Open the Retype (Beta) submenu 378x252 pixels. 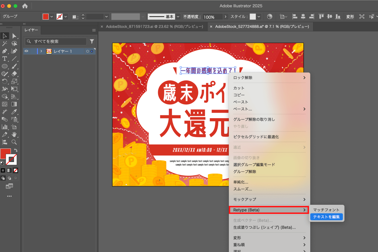[x=269, y=210]
